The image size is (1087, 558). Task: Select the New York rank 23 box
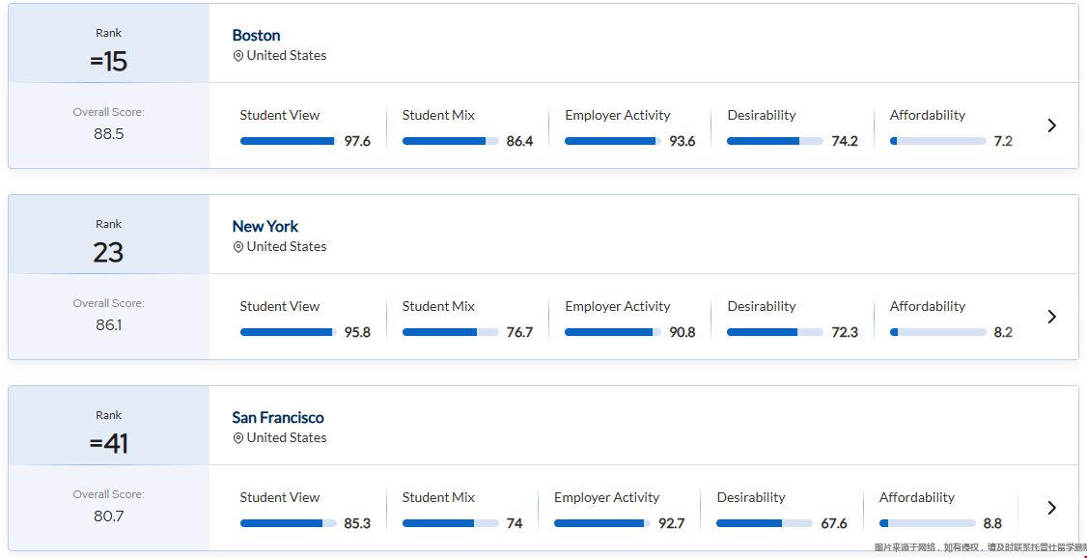tap(109, 241)
